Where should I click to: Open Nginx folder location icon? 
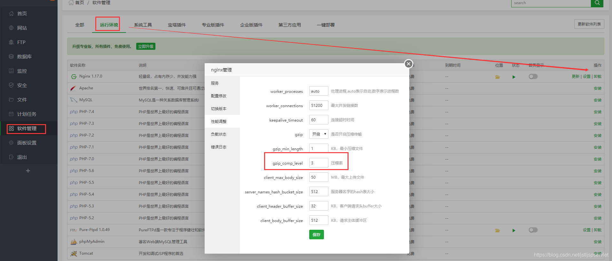click(x=498, y=77)
